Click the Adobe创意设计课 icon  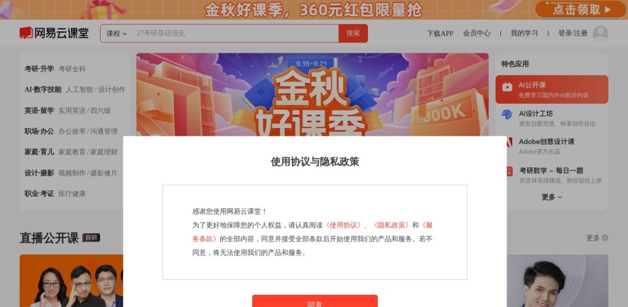[509, 142]
